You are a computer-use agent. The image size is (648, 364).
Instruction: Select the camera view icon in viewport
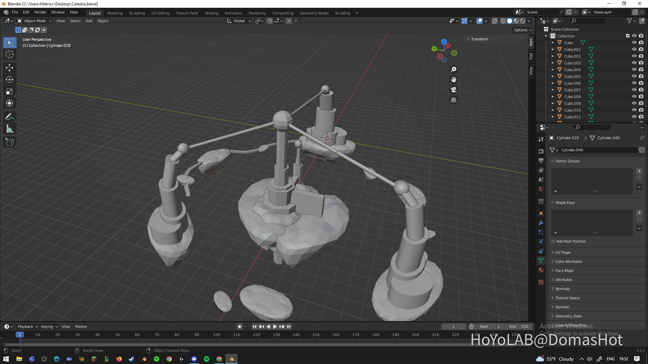(x=454, y=90)
